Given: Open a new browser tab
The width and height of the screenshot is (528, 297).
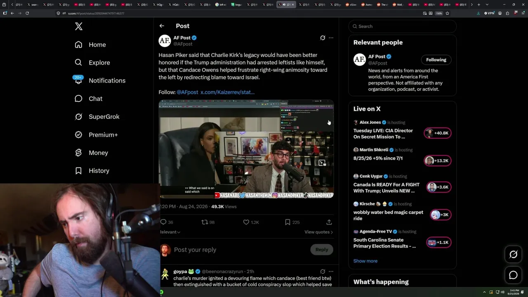Looking at the screenshot, I should point(478,5).
